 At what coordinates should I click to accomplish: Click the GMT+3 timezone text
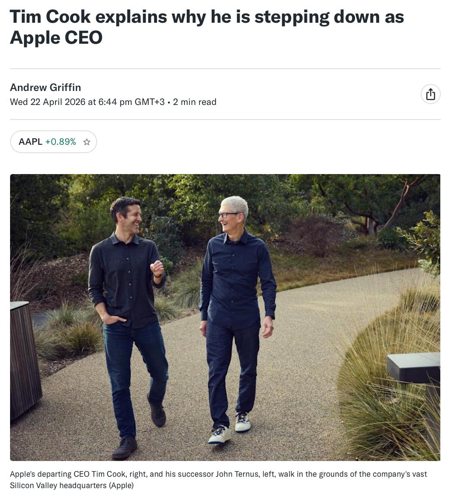[x=150, y=102]
